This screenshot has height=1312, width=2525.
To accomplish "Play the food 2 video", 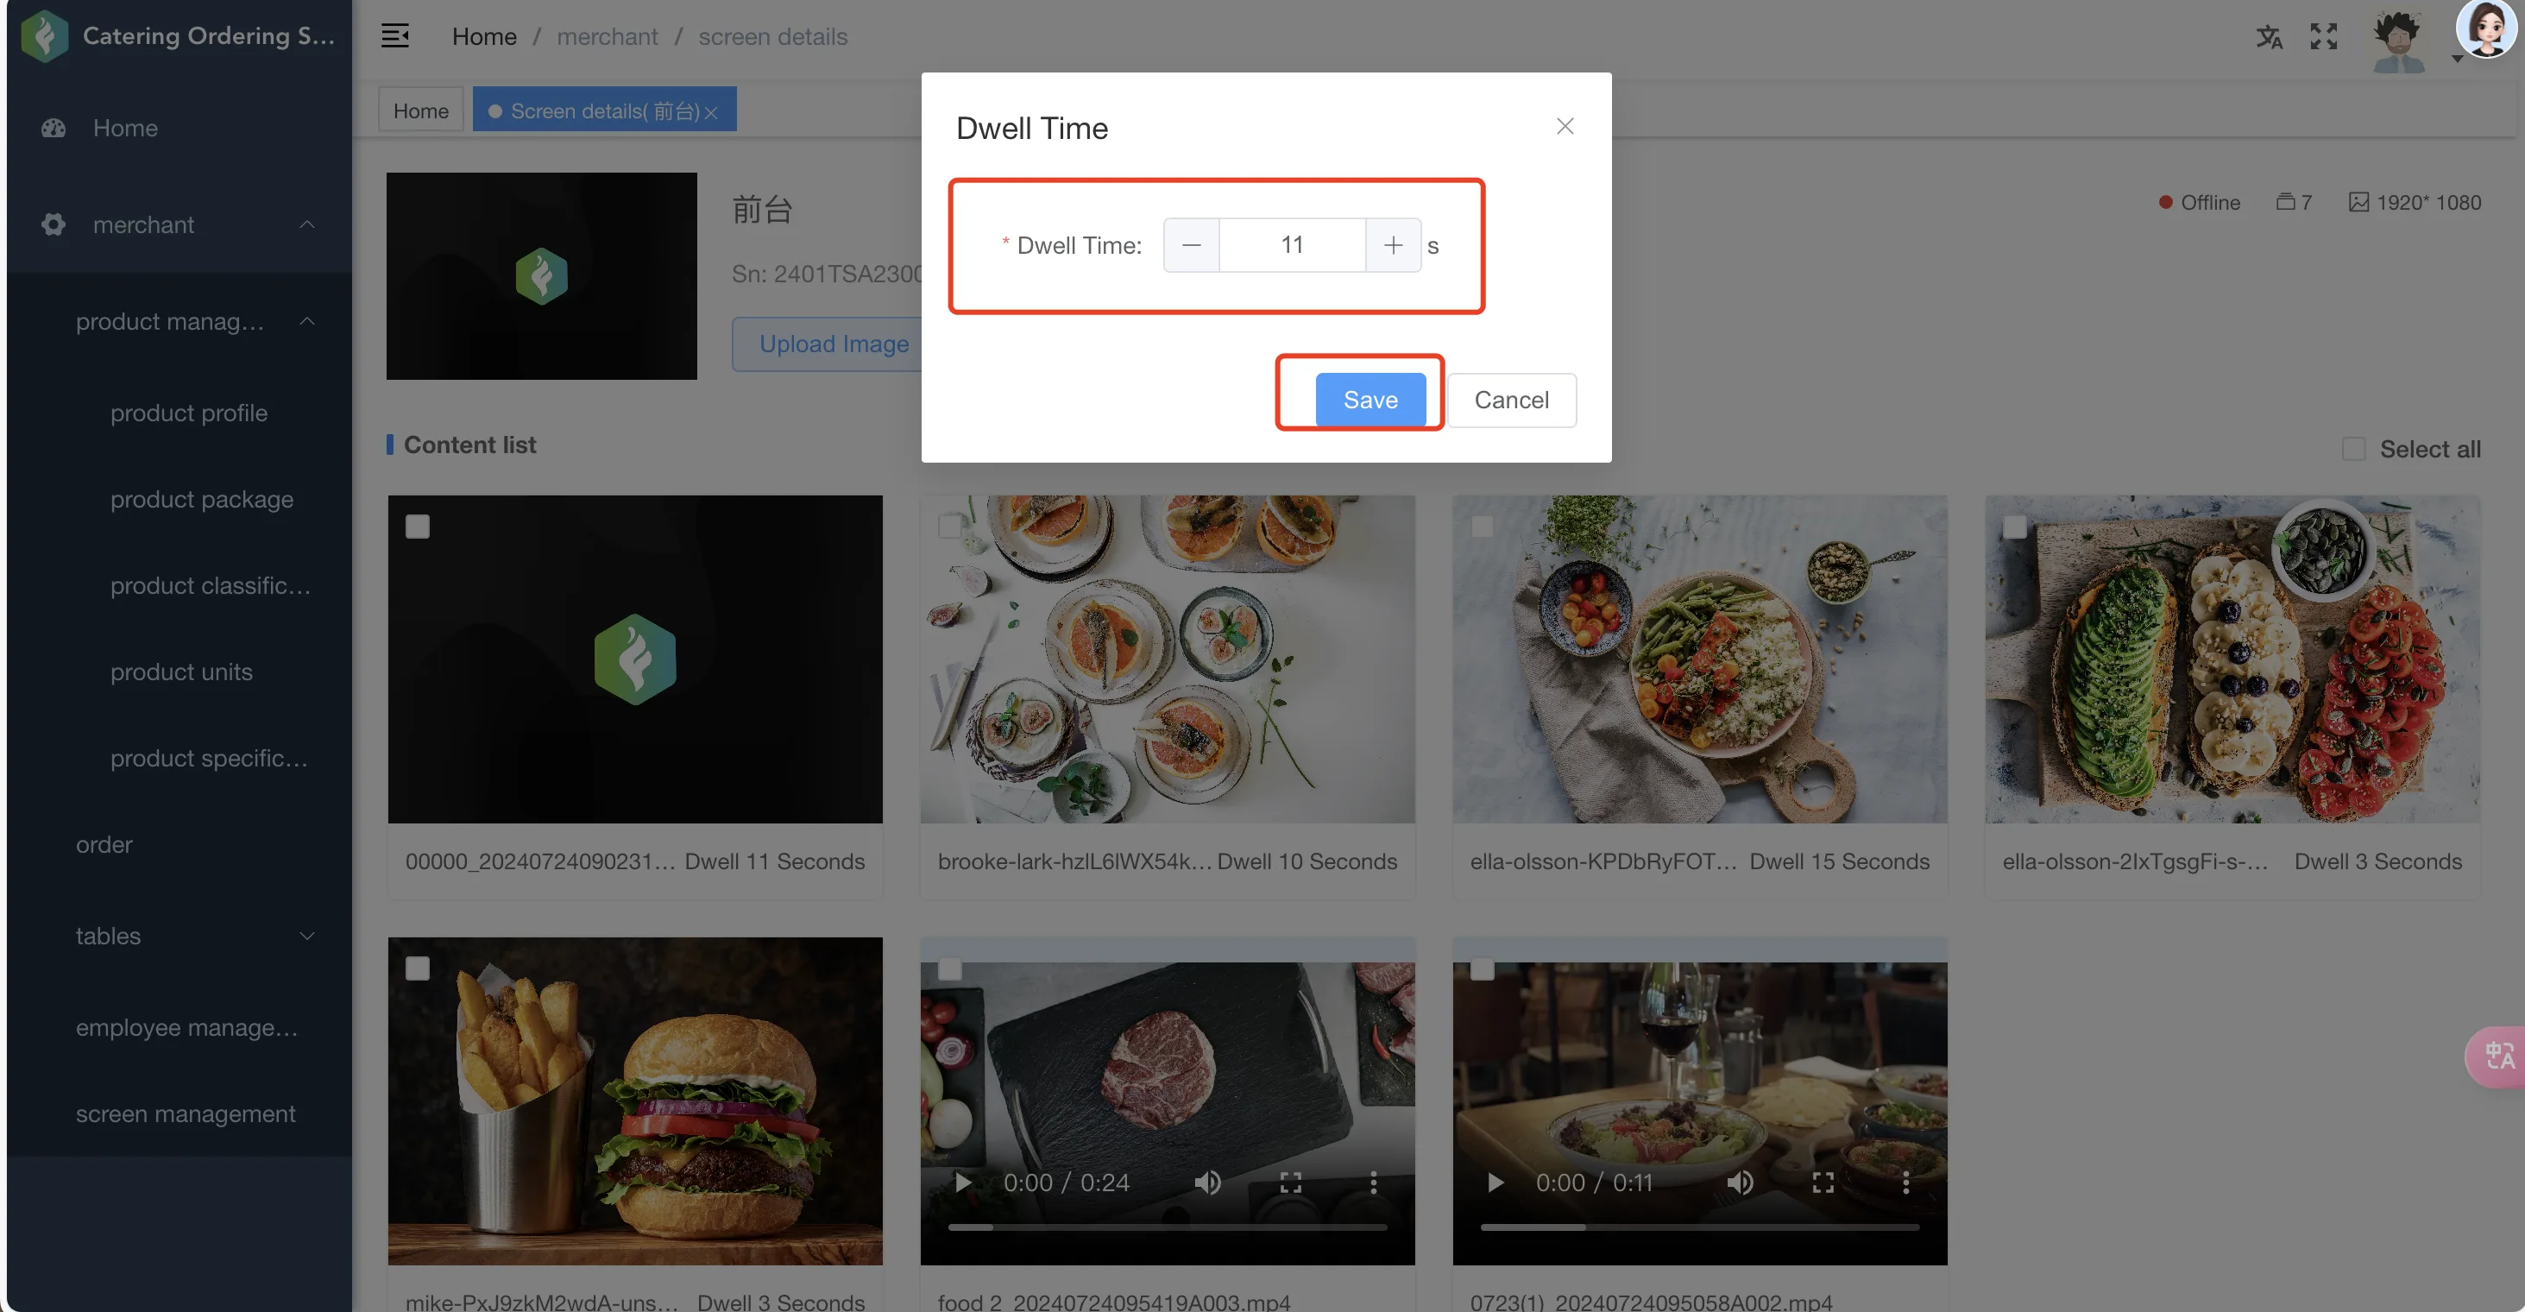I will (962, 1183).
